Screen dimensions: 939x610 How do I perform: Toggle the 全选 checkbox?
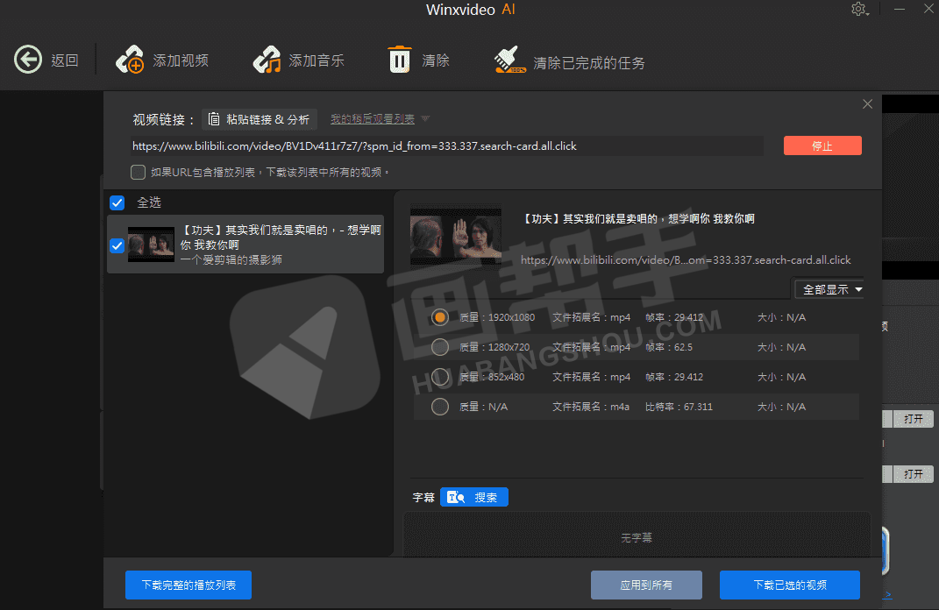117,203
